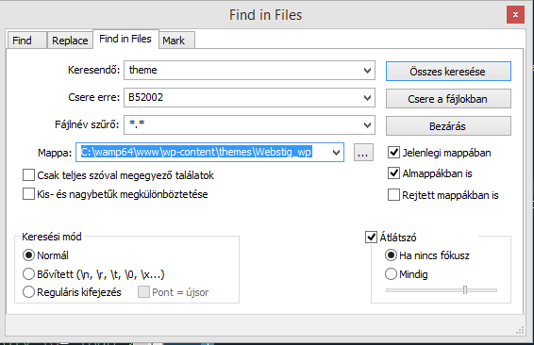The image size is (534, 345).
Task: Open folder browse button with three dots
Action: coord(363,153)
